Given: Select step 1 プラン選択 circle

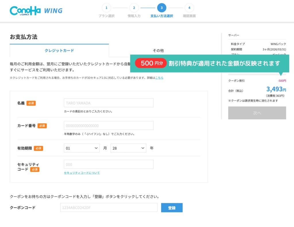Looking at the screenshot, I should [x=107, y=7].
